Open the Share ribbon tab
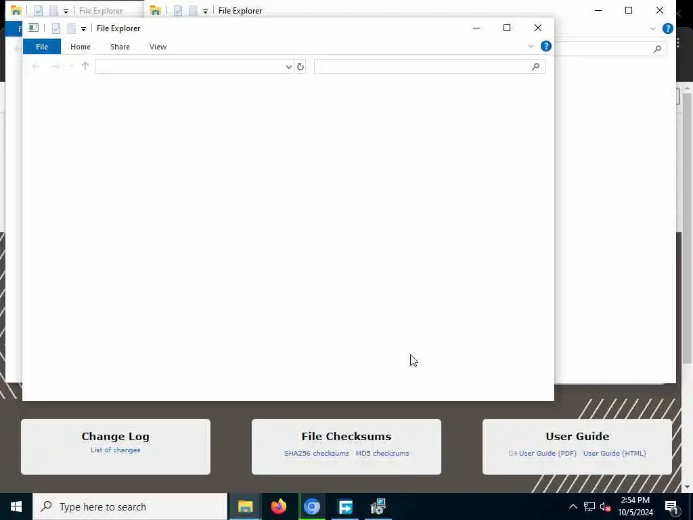 point(120,47)
